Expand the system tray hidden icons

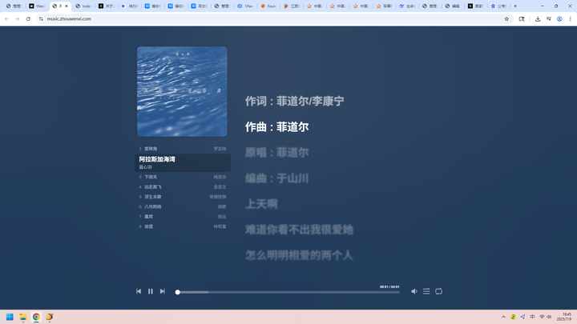(x=503, y=317)
